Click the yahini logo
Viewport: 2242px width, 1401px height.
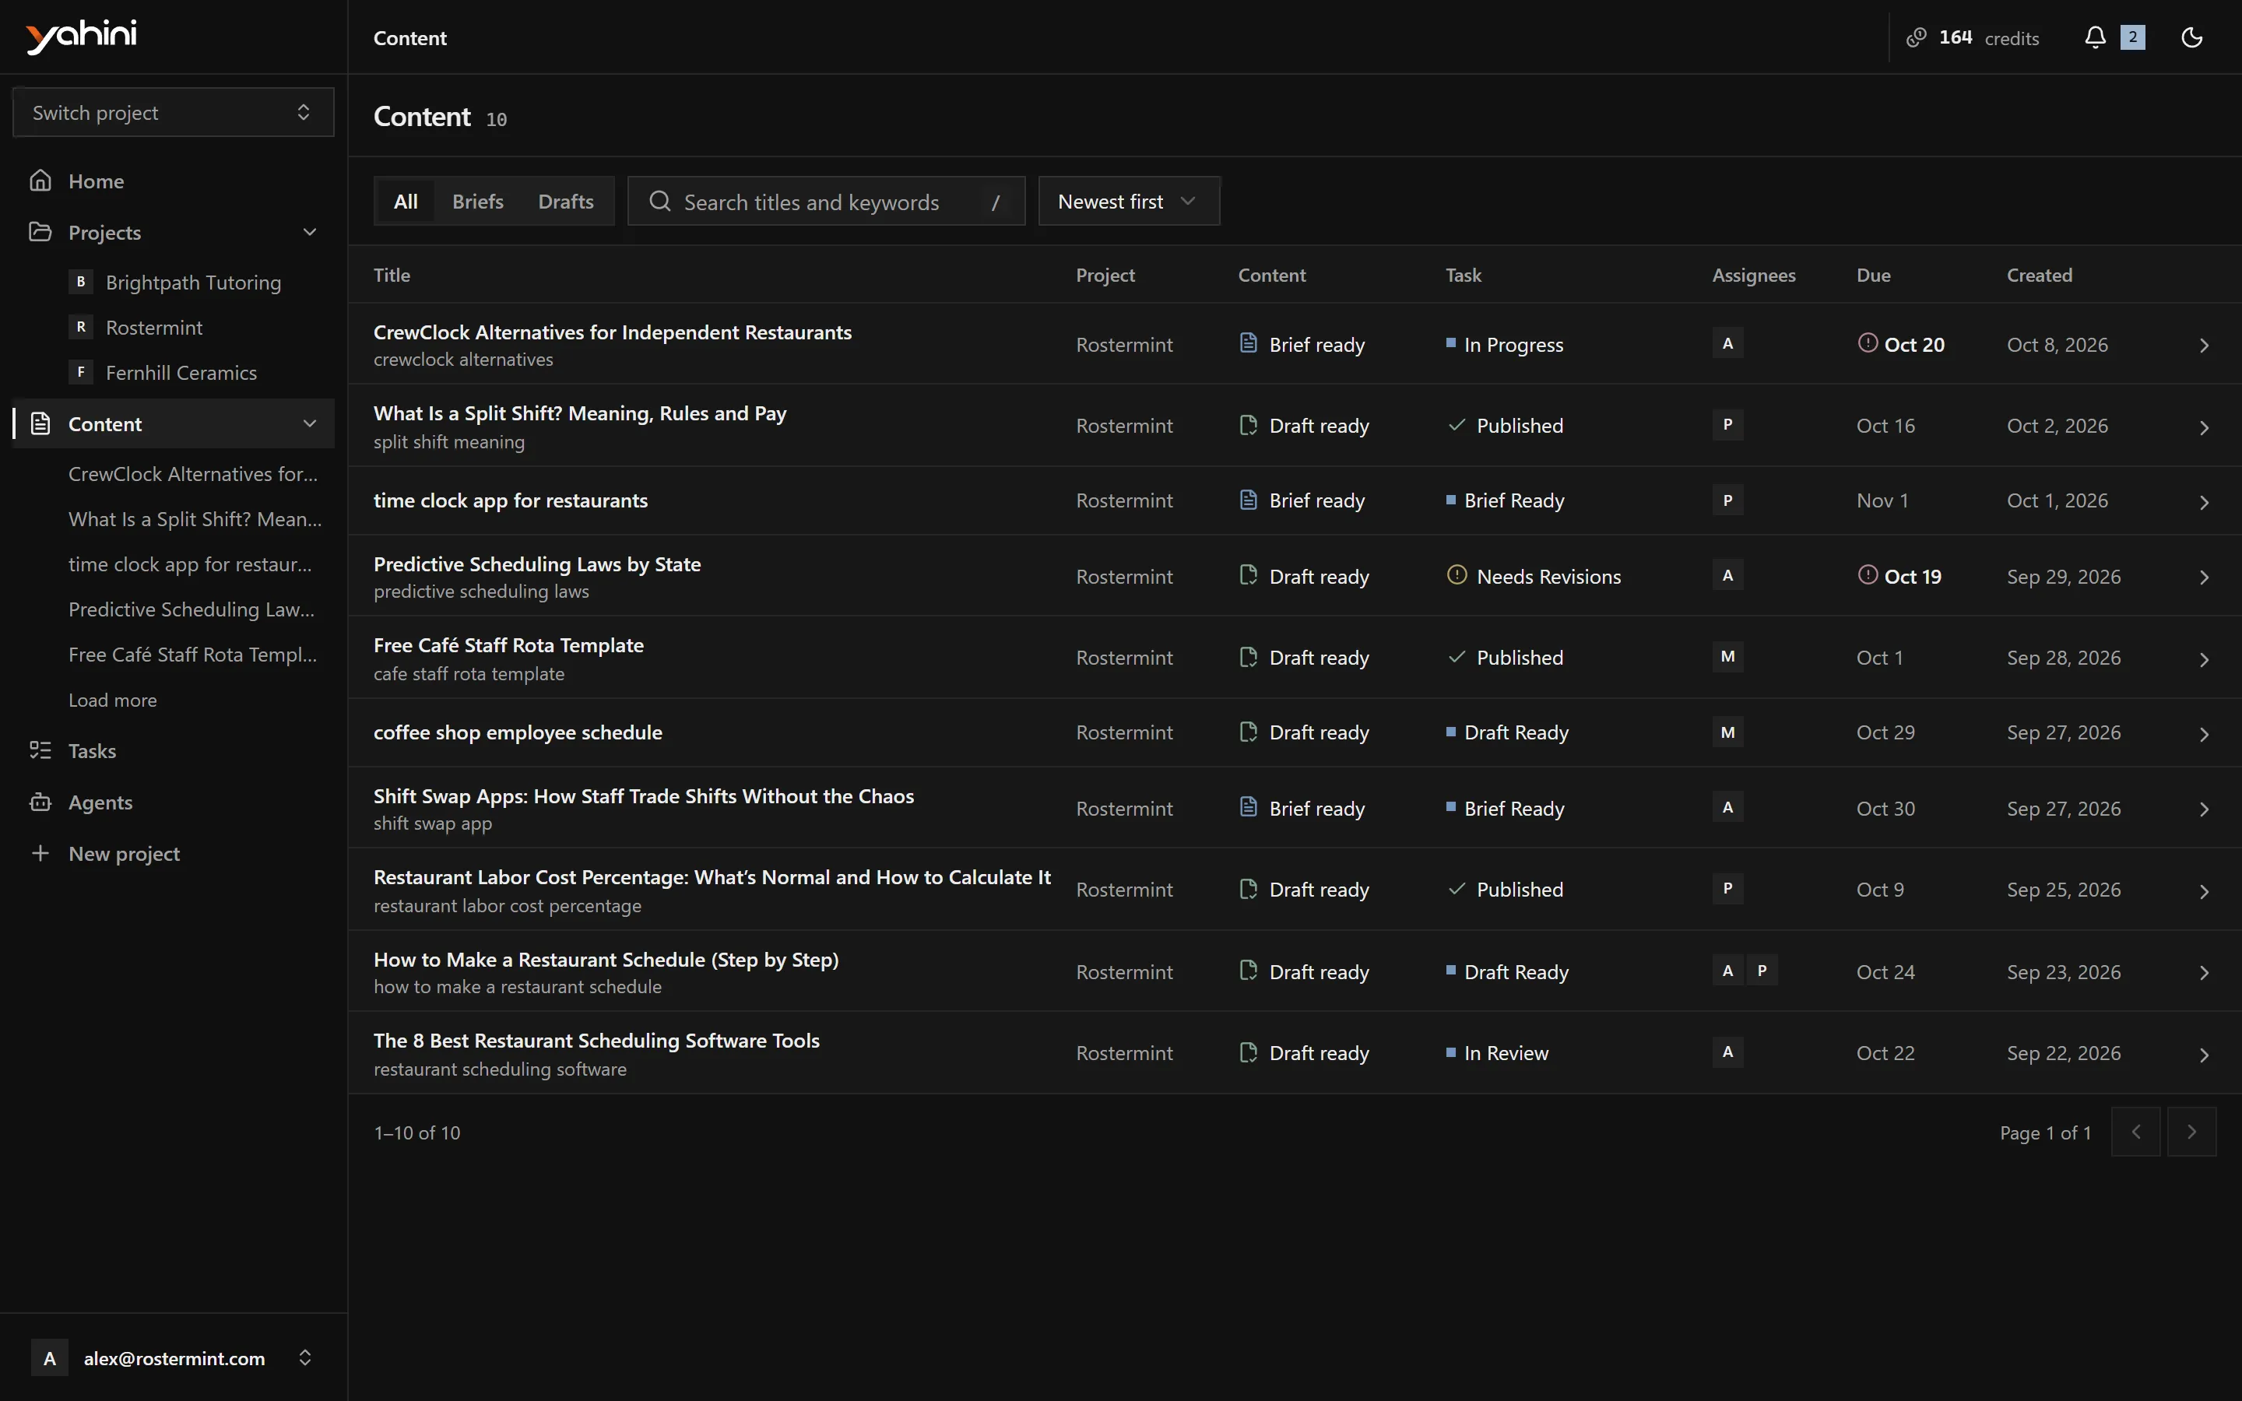tap(82, 36)
